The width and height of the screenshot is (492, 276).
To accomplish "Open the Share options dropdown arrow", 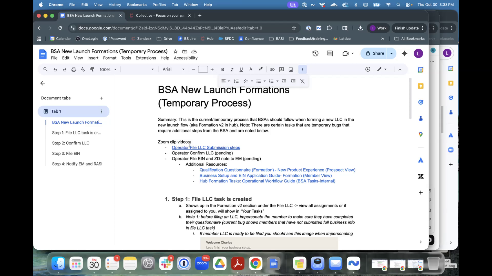I will tap(391, 53).
